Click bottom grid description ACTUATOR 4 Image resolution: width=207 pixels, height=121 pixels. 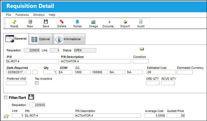click(108, 116)
